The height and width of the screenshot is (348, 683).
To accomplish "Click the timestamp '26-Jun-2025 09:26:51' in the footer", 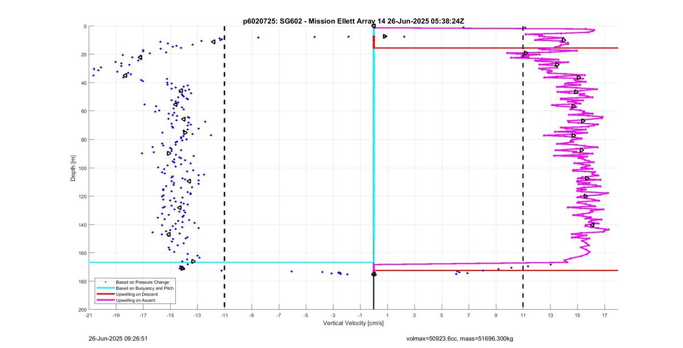I will pos(118,338).
